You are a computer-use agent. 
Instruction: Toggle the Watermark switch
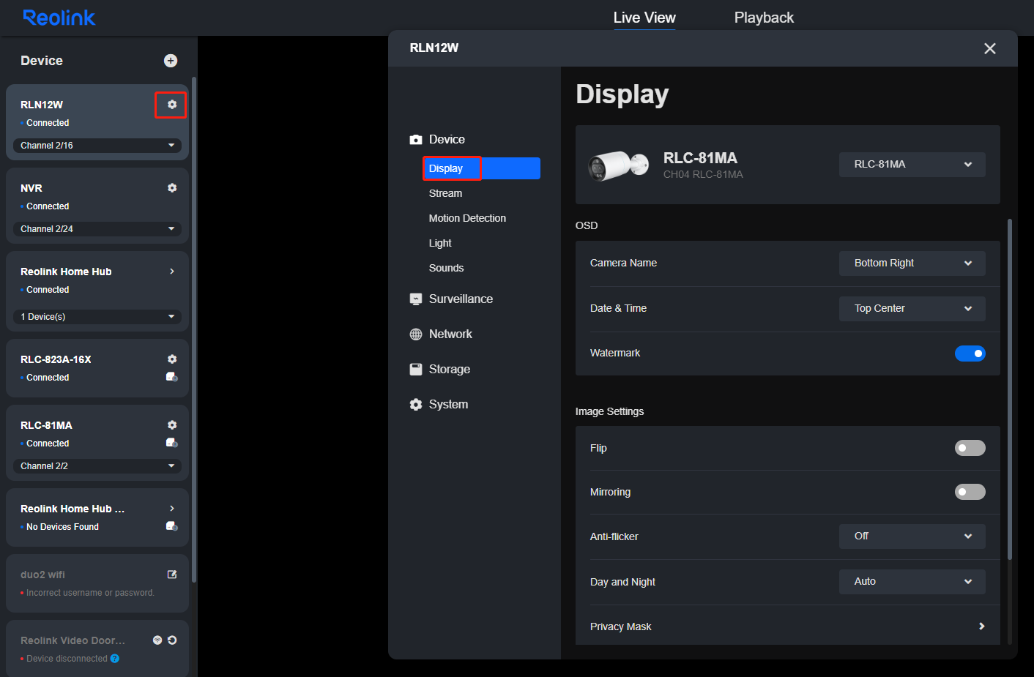pyautogui.click(x=970, y=354)
